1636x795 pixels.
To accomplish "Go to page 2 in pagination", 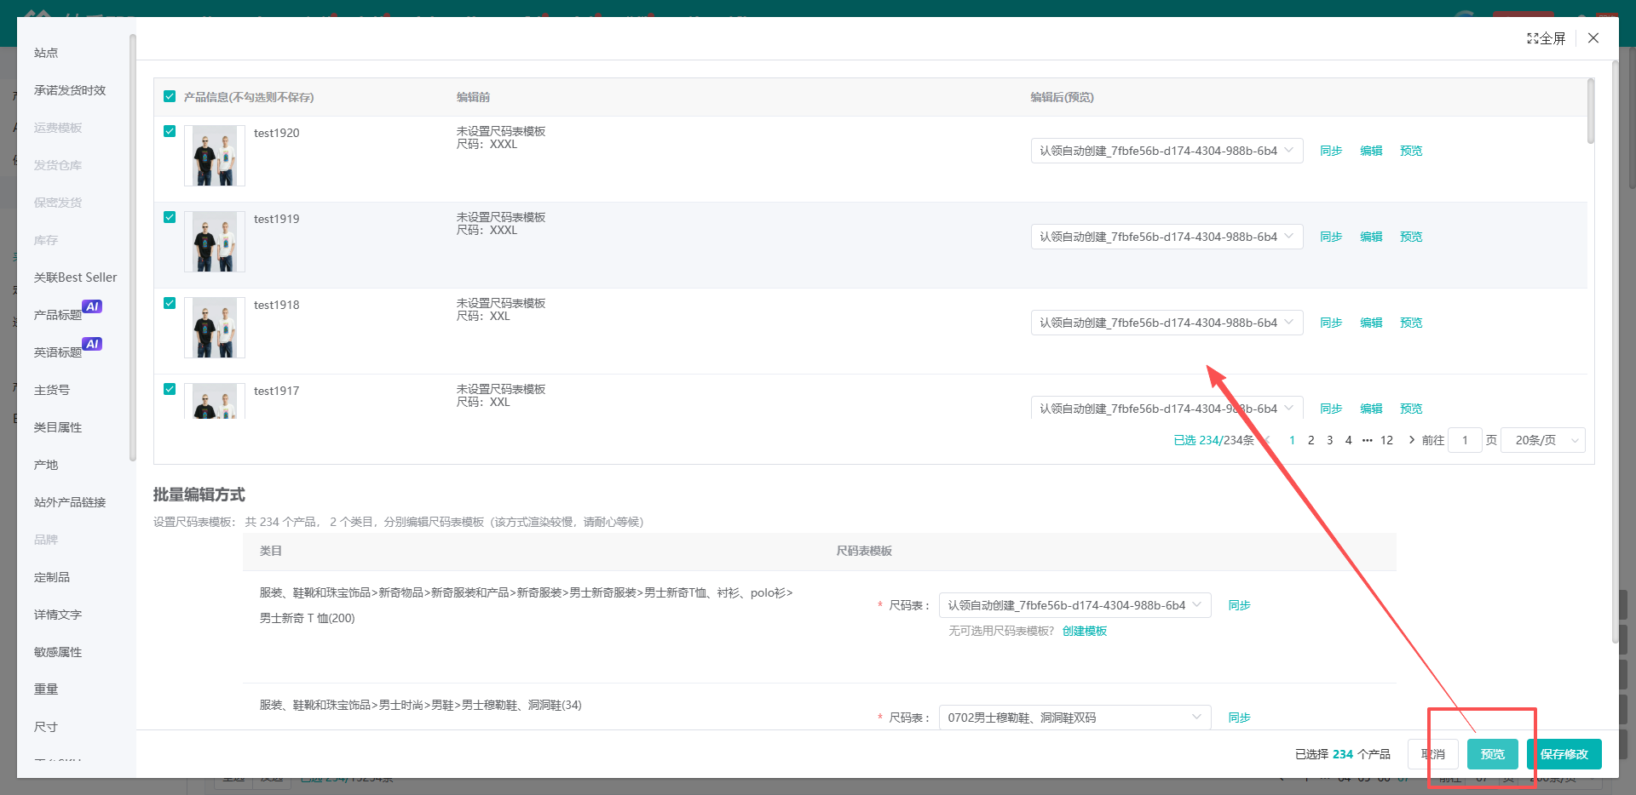I will (x=1311, y=440).
